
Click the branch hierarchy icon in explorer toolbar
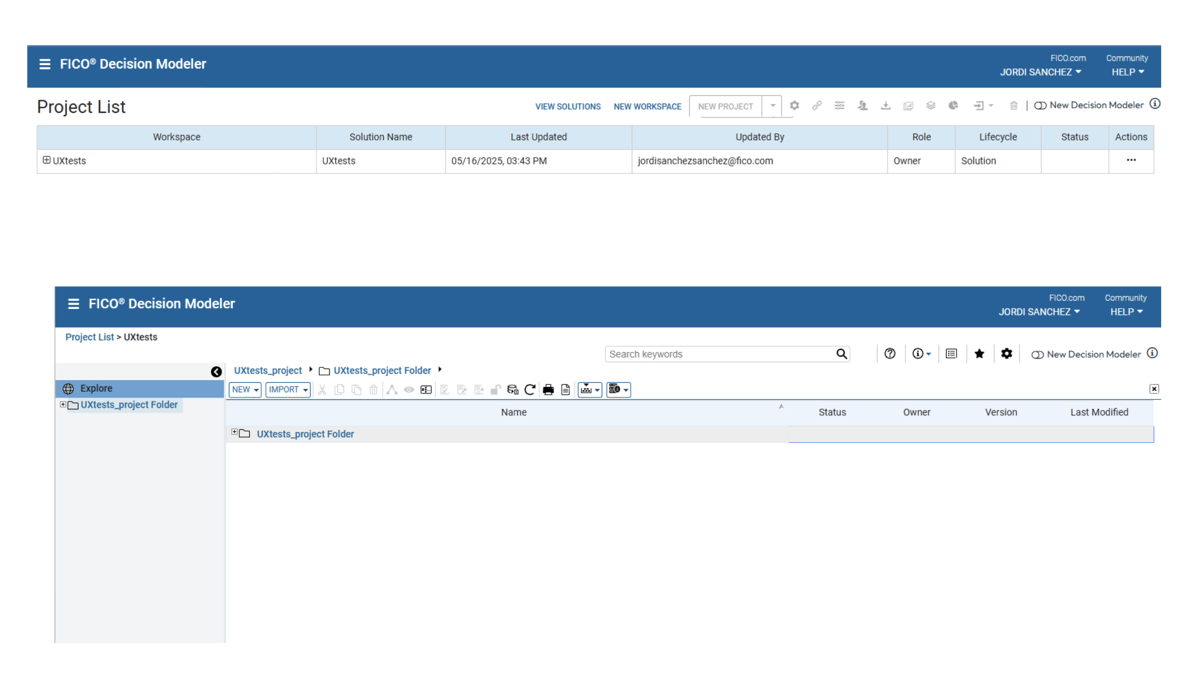click(392, 390)
